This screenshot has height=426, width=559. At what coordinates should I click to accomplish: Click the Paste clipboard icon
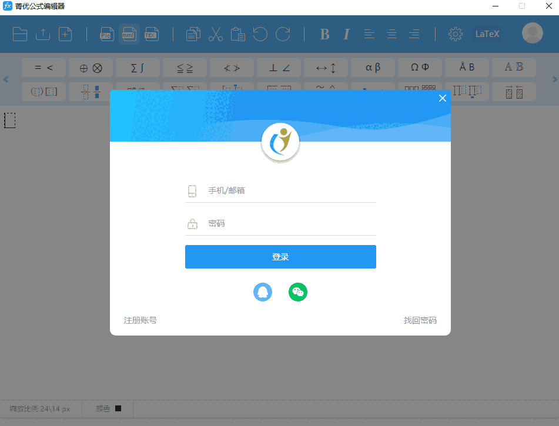click(238, 34)
